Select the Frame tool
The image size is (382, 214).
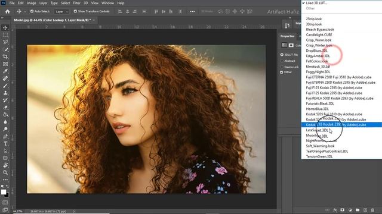coord(5,64)
